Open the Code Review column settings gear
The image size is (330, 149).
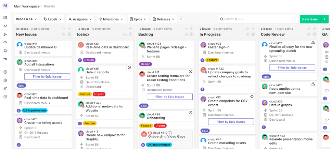coord(314,34)
